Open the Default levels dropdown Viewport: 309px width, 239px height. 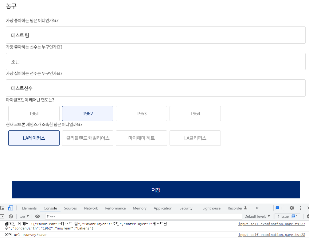click(x=257, y=217)
